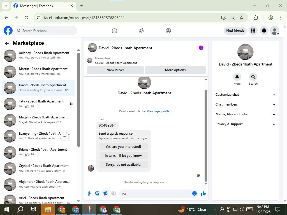Expand Media, files and links section
287x215 pixels.
tap(245, 114)
